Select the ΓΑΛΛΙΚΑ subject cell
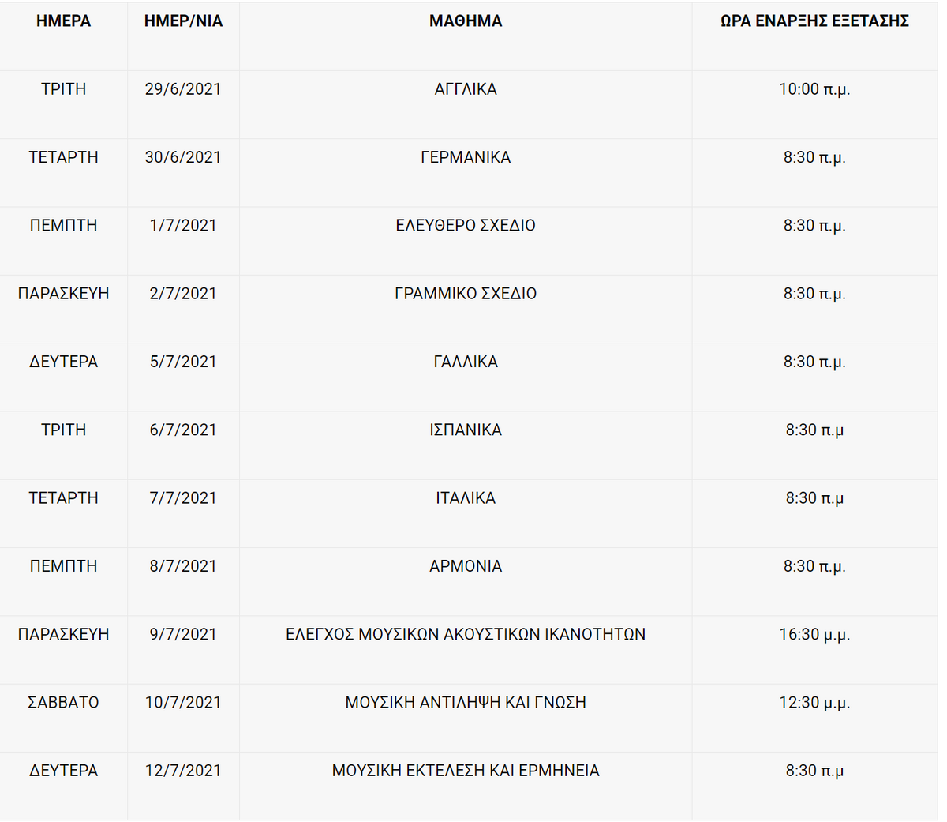The image size is (947, 822). pos(466,362)
